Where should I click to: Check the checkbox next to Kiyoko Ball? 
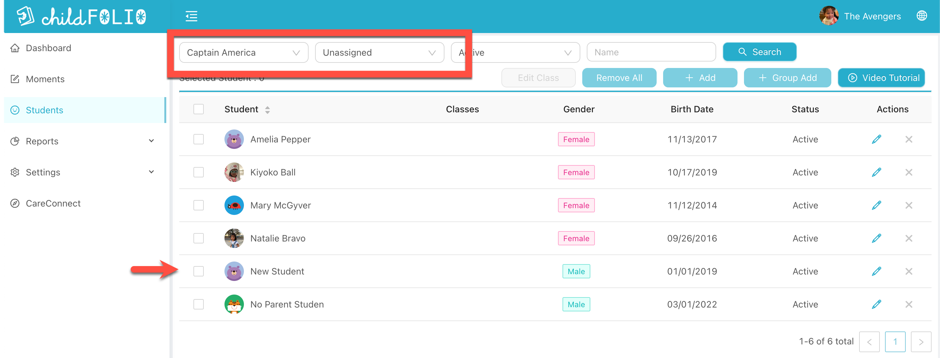199,172
